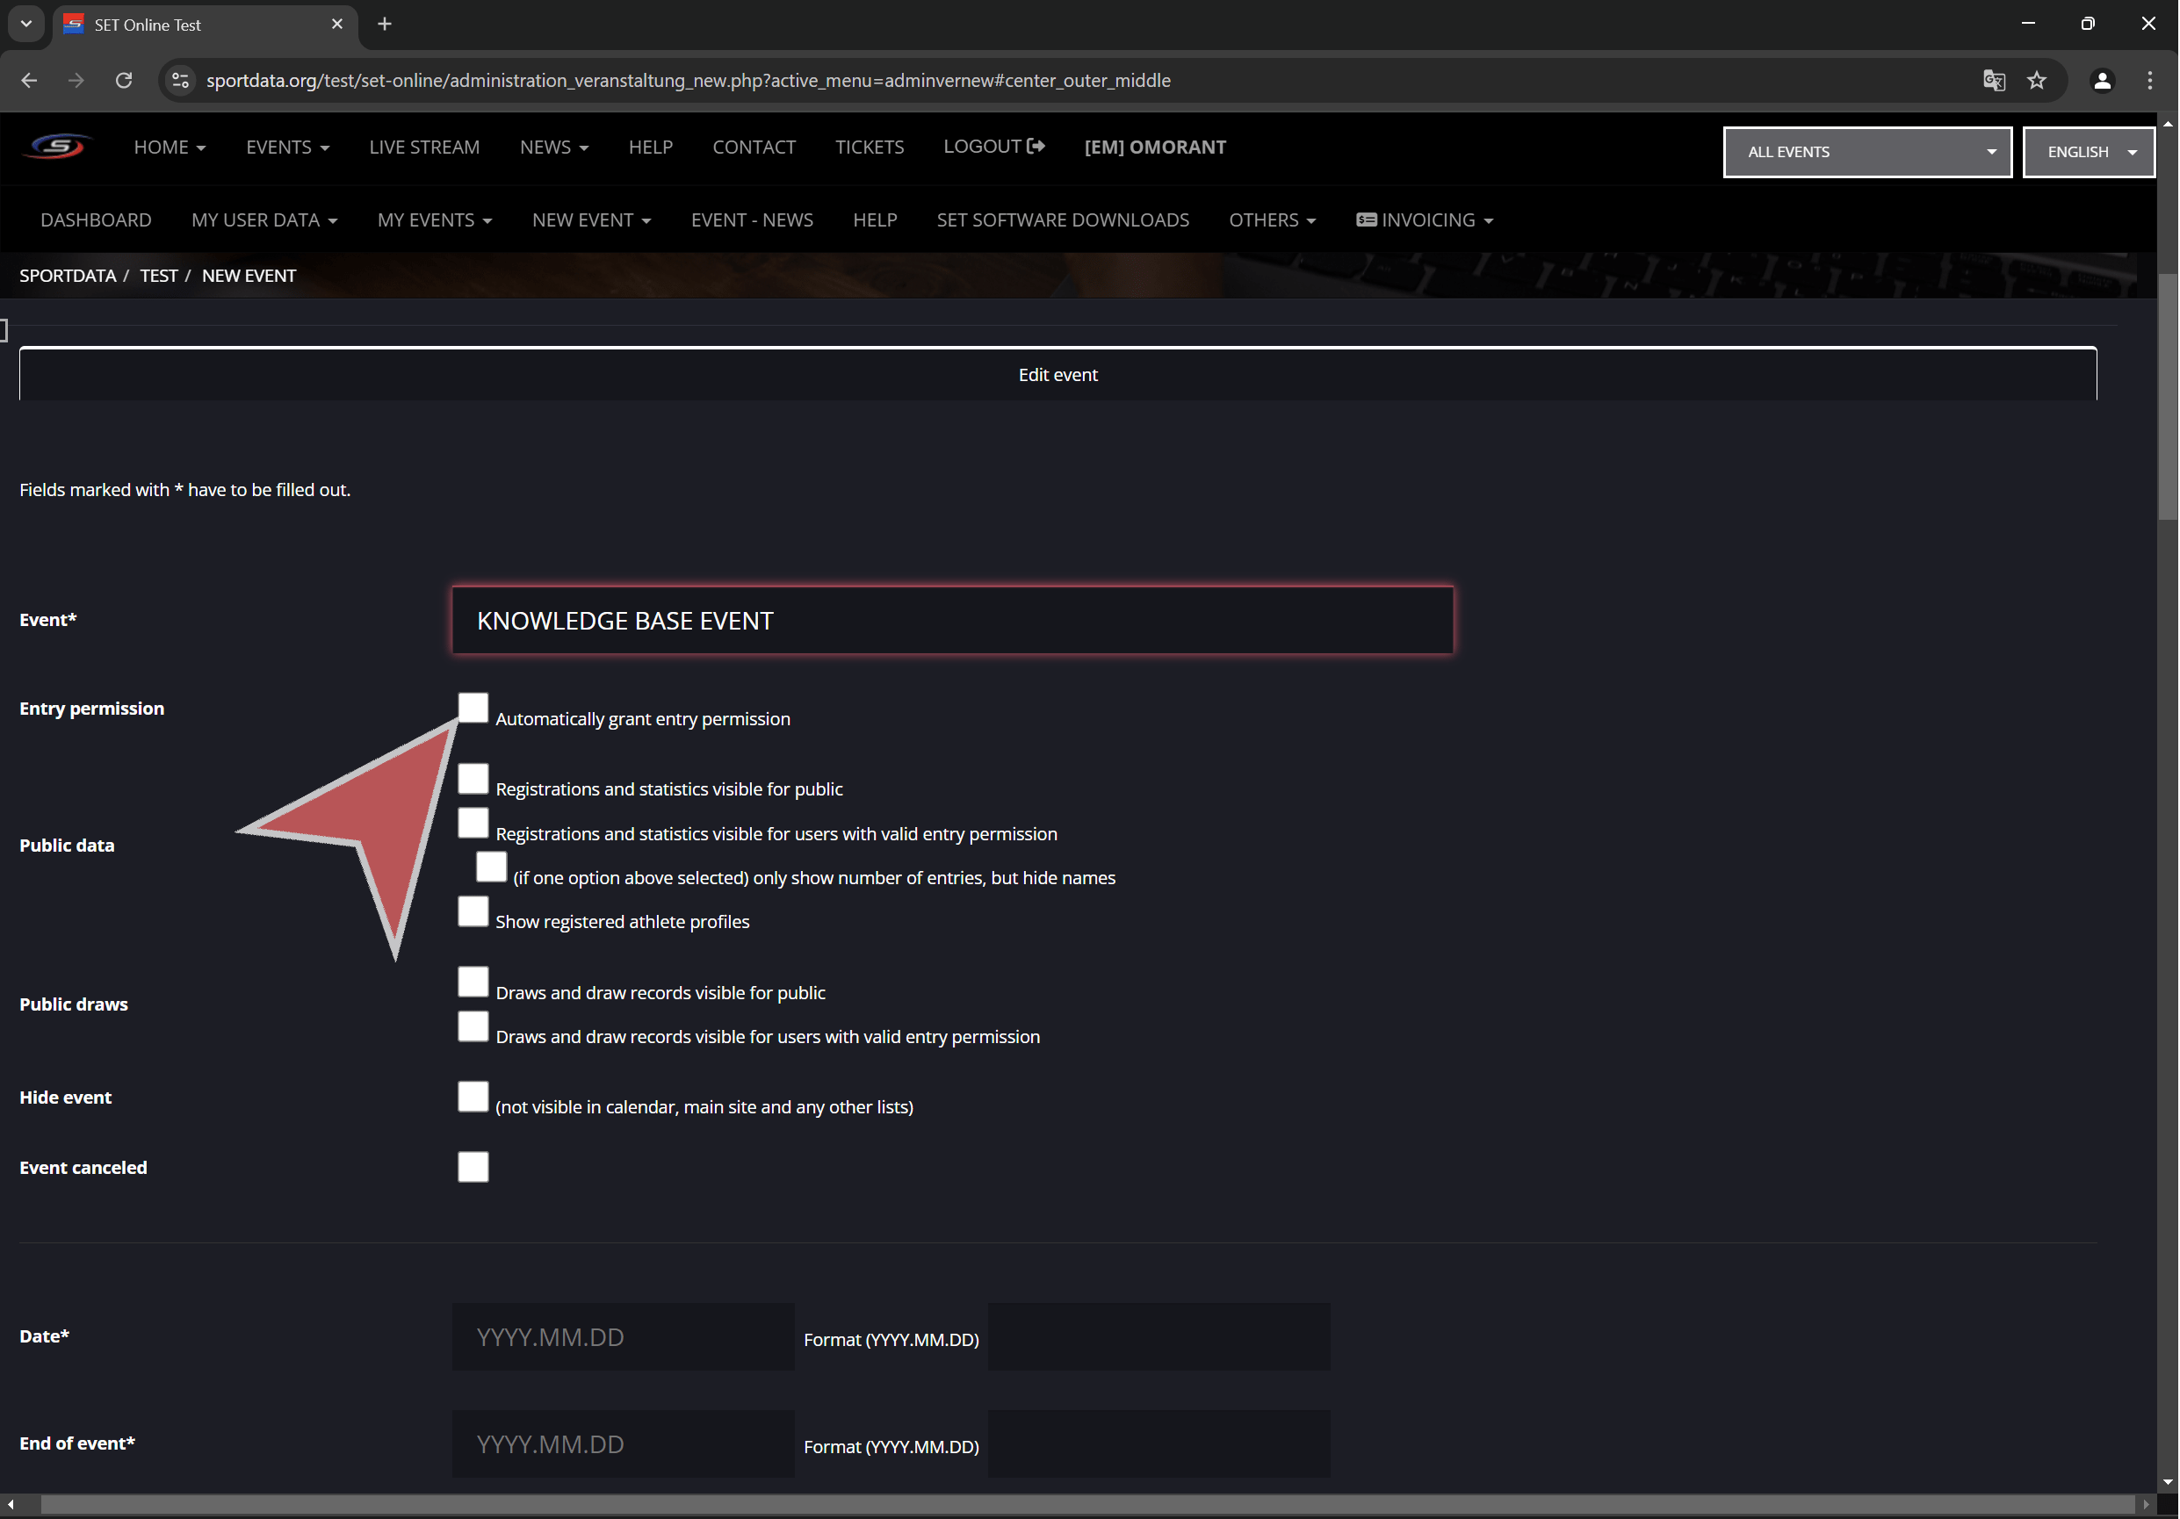
Task: Click the browser reload icon
Action: (x=124, y=81)
